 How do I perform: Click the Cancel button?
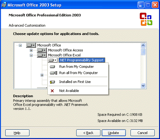pos(143,133)
